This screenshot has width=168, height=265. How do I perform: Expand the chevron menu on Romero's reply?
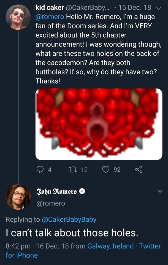(160, 192)
